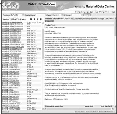Open the Crastin grade listed as PBT-GF45
Image resolution: width=117 pixels, height=114 pixels.
11,40
